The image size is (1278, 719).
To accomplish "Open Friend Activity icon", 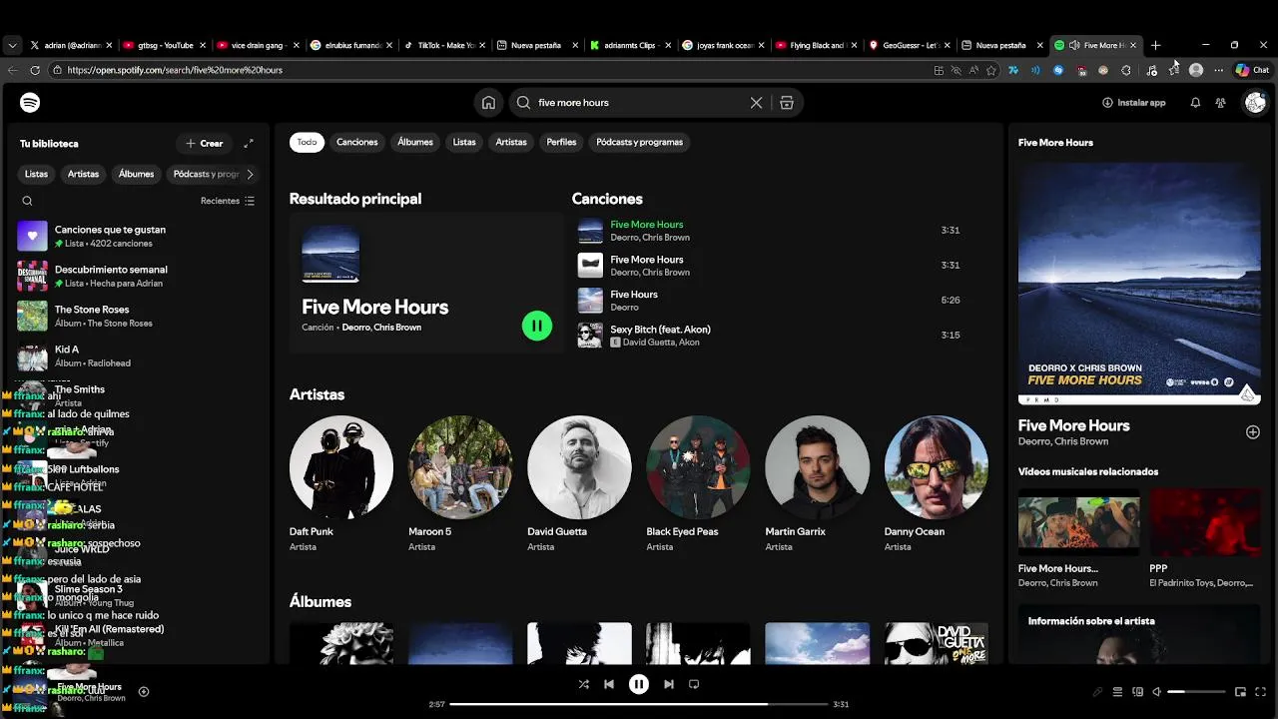I will (1220, 102).
